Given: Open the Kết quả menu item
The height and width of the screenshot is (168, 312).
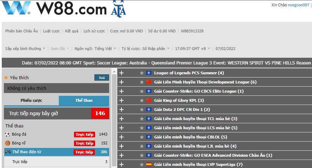Looking at the screenshot, I should [x=71, y=31].
